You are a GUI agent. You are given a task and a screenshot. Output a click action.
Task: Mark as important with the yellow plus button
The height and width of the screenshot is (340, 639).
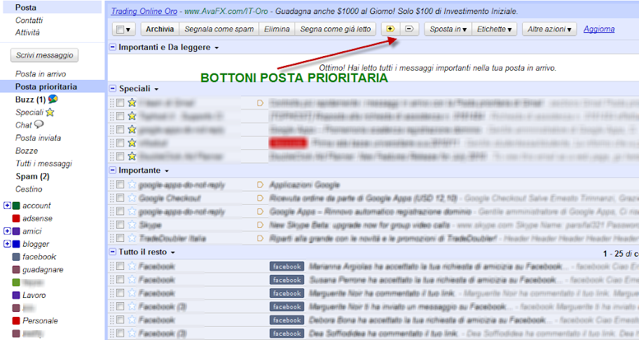tap(390, 29)
